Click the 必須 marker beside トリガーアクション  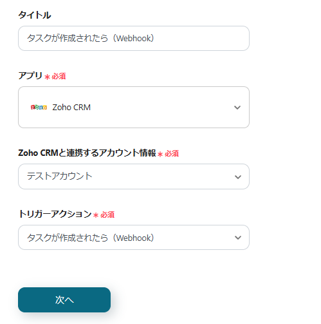tap(107, 214)
